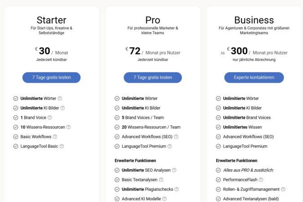Click the help icon beside Basic Workflows
Screen dimensions: 303x202
pos(55,137)
